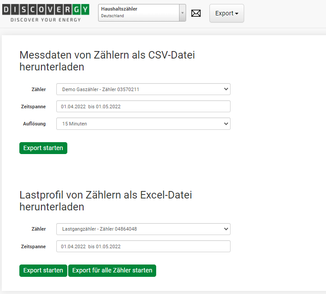Click the Zähler label in CSV section

point(39,89)
